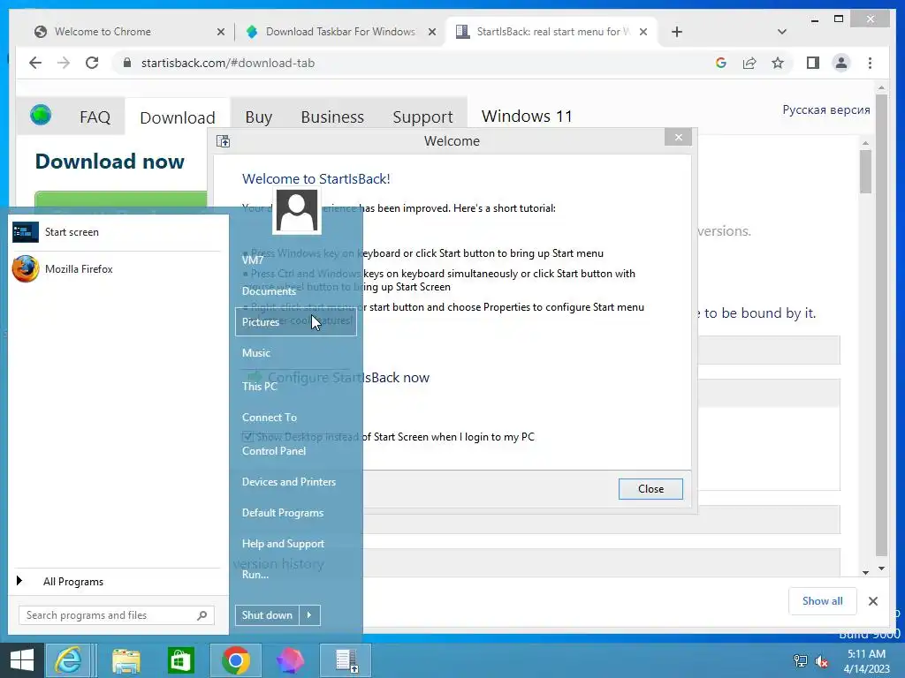Open File Explorer from the taskbar

(x=125, y=660)
